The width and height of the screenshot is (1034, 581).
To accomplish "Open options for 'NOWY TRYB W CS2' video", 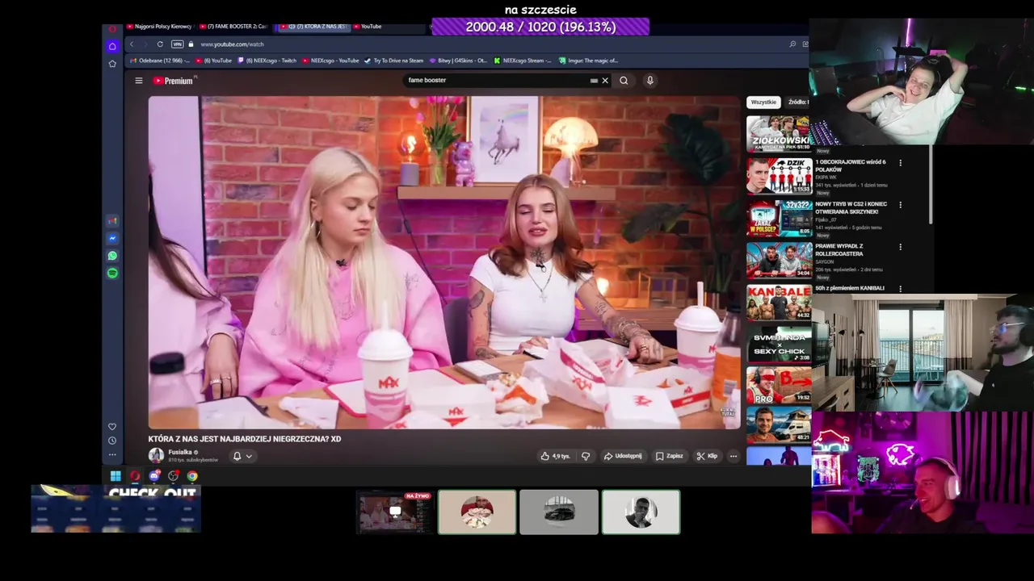I will [x=901, y=205].
